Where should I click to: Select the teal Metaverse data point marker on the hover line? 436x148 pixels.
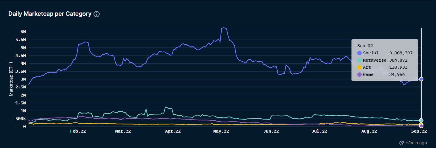click(421, 120)
